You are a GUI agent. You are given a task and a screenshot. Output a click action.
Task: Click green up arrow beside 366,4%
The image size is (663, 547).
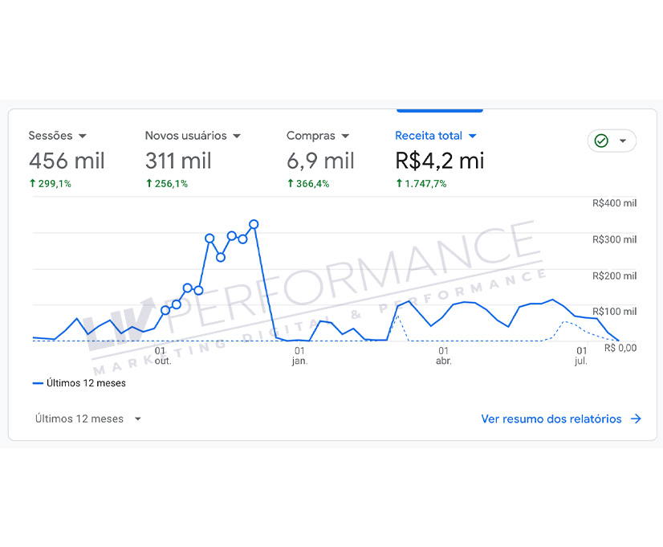pyautogui.click(x=291, y=183)
